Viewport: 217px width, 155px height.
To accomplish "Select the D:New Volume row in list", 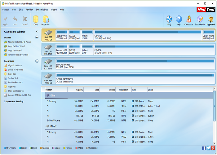I will pos(129,121).
